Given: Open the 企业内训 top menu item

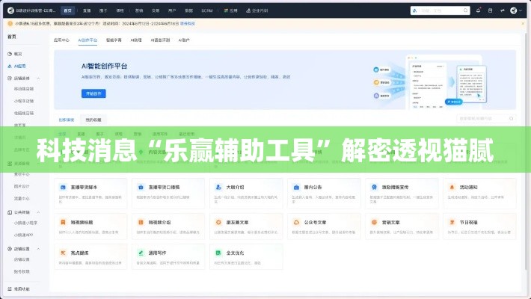Looking at the screenshot, I should (x=257, y=10).
